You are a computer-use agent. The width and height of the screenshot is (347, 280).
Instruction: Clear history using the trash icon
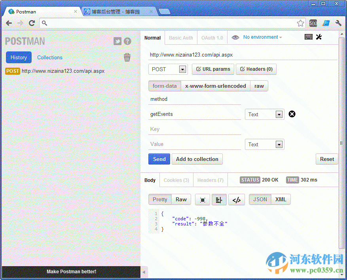[x=127, y=57]
